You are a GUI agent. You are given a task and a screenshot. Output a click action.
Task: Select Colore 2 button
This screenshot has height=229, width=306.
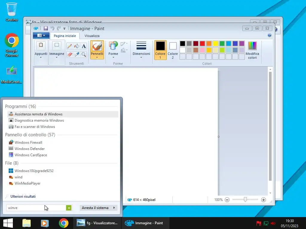(173, 50)
